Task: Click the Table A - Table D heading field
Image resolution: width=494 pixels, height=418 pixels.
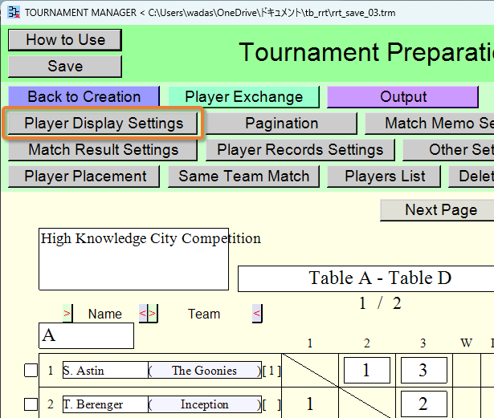Action: 365,278
